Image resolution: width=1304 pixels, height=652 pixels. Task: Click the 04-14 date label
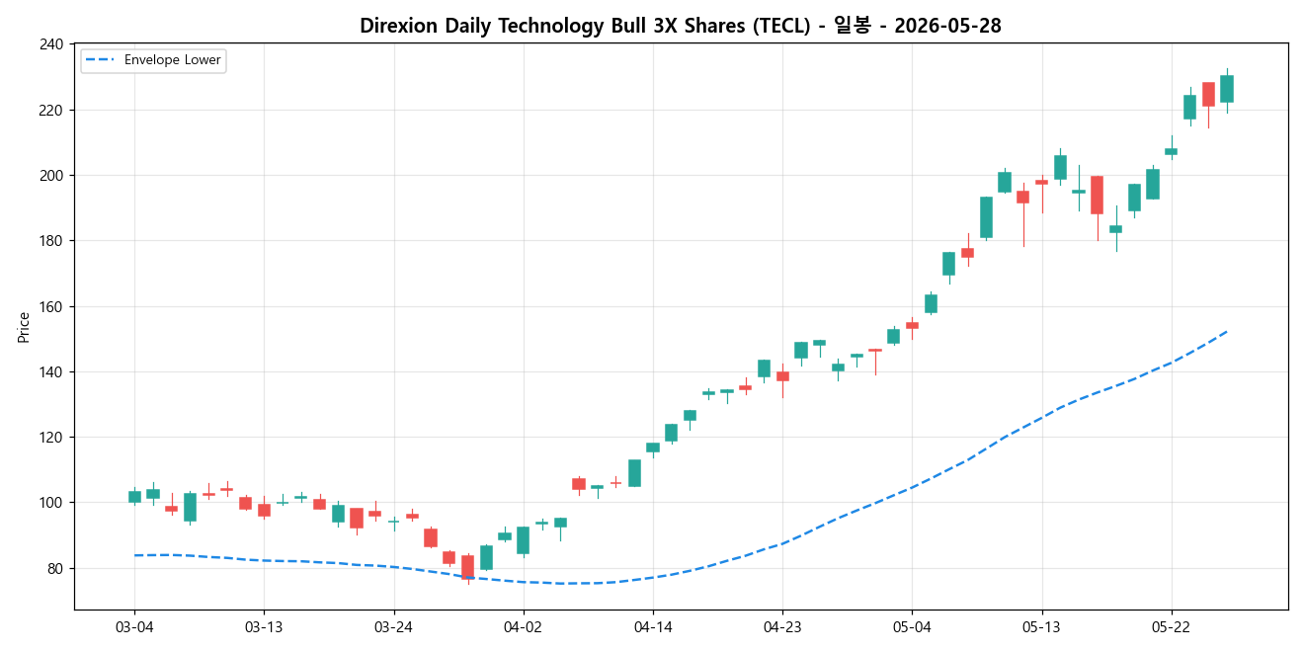(653, 626)
